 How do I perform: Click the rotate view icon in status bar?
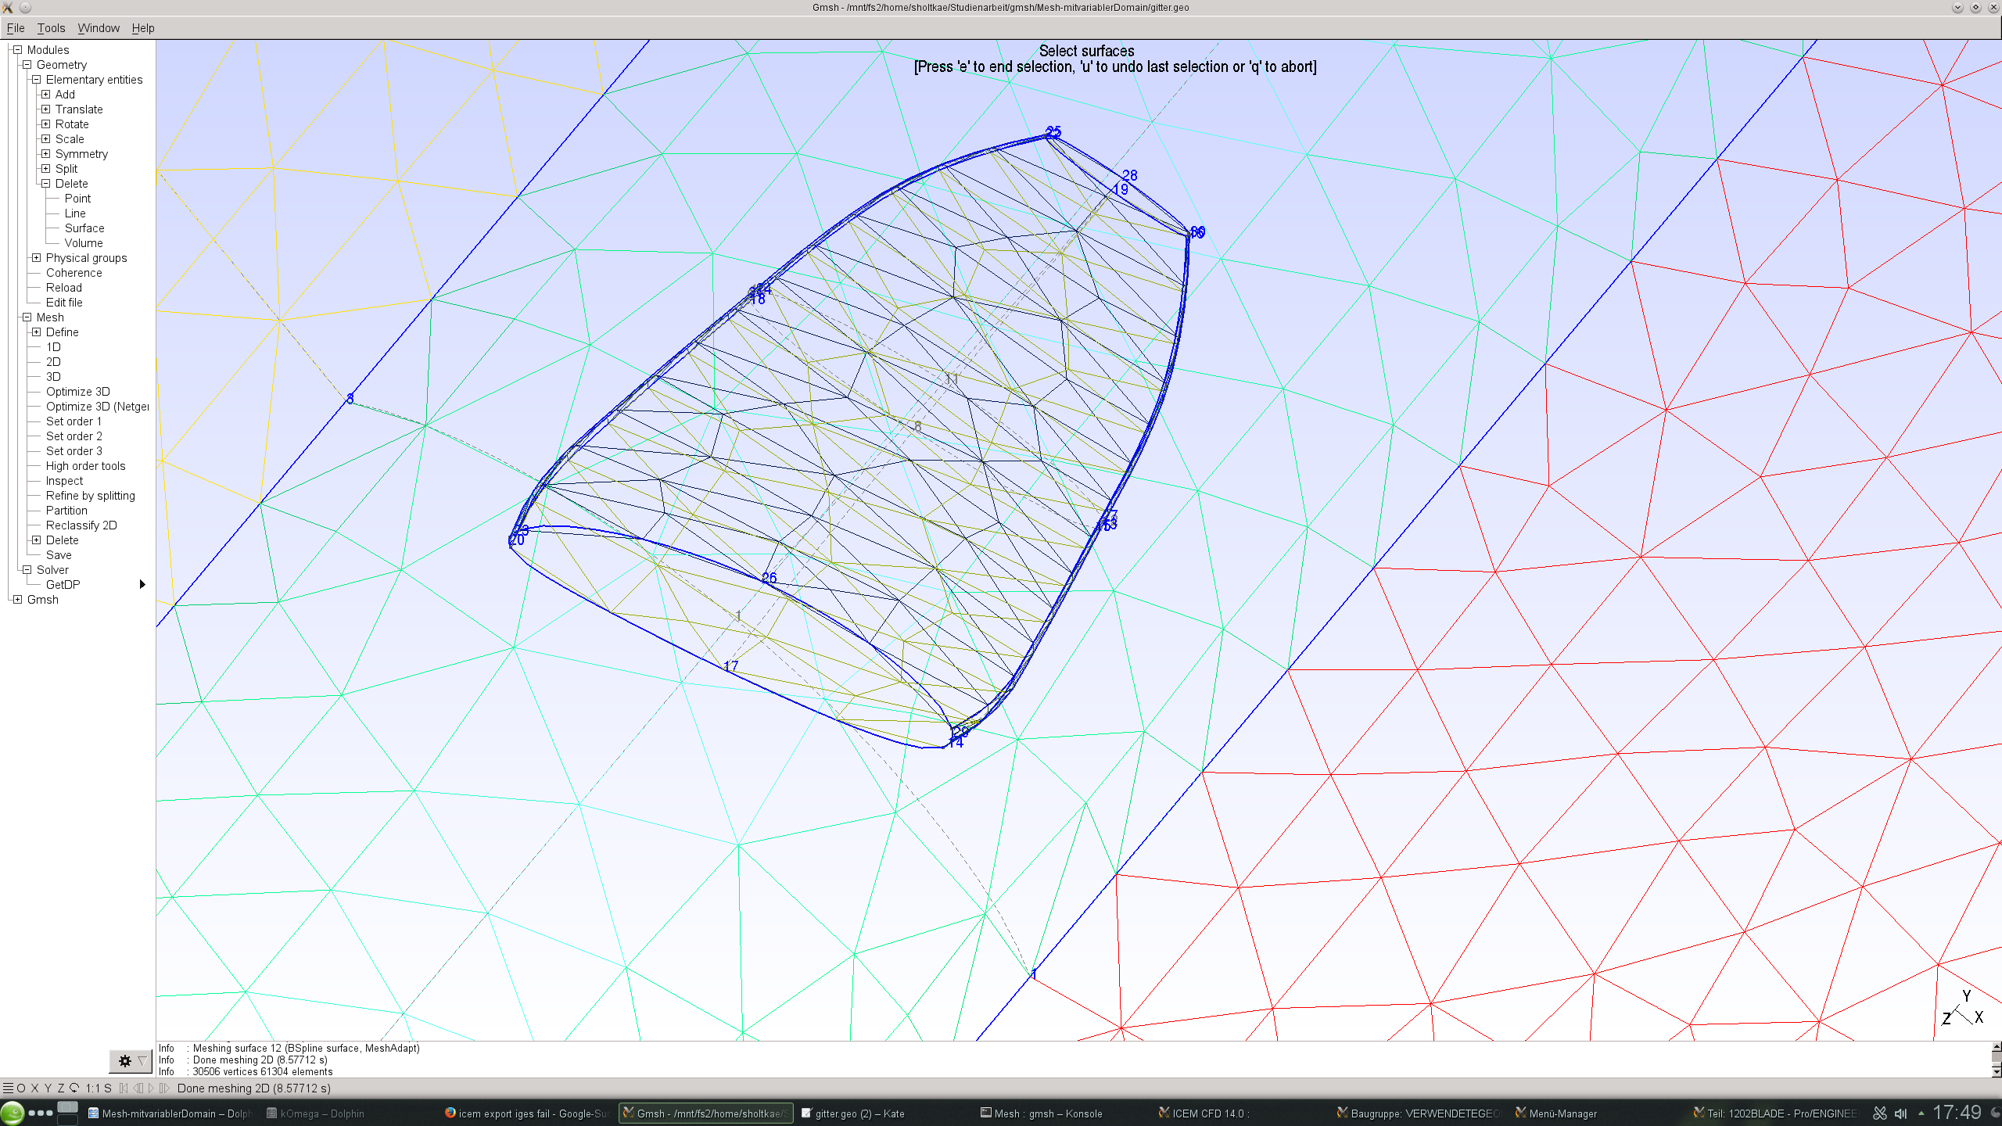[74, 1088]
